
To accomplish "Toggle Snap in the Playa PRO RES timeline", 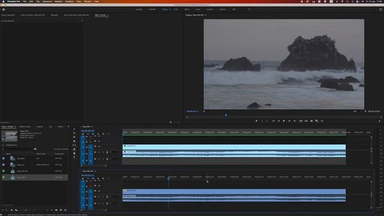I will point(88,179).
